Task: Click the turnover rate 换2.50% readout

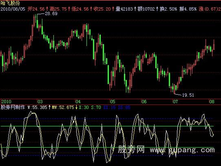Action: (168, 9)
